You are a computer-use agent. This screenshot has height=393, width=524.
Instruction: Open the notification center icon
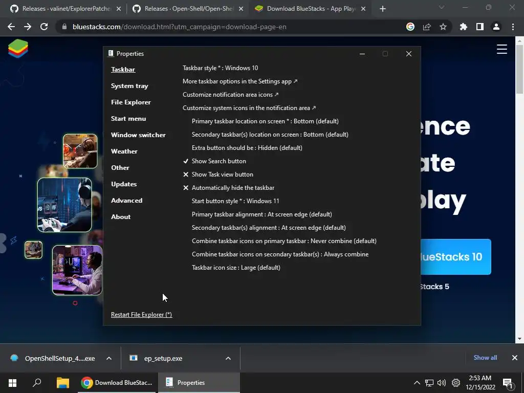tap(508, 383)
